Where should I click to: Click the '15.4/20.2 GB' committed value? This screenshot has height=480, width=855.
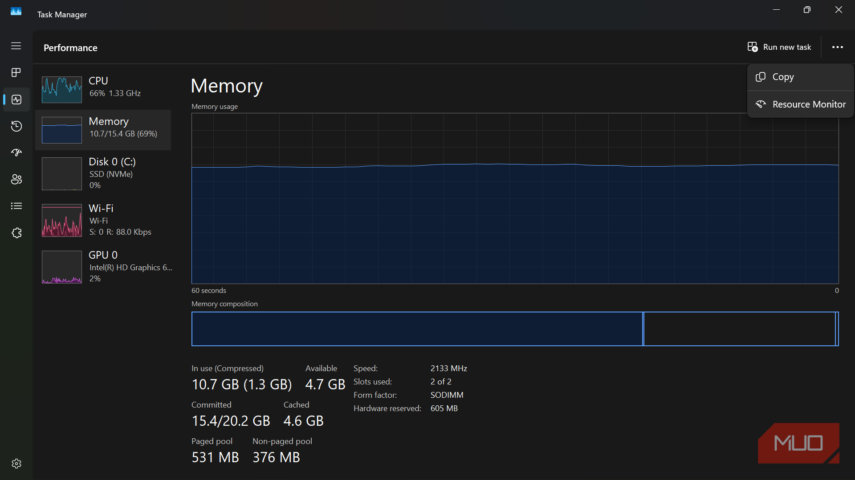coord(231,421)
